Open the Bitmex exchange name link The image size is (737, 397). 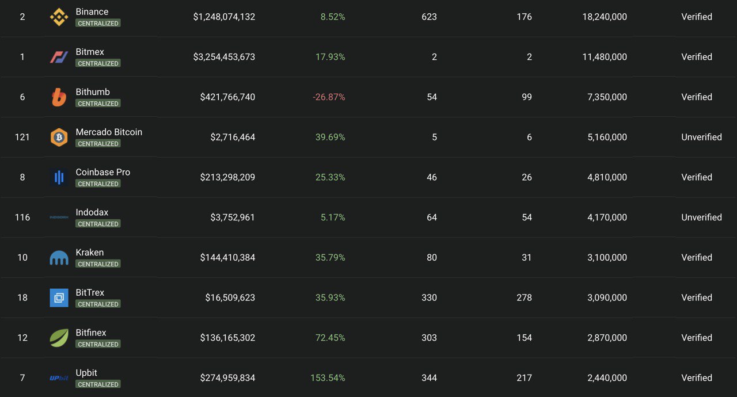(90, 52)
